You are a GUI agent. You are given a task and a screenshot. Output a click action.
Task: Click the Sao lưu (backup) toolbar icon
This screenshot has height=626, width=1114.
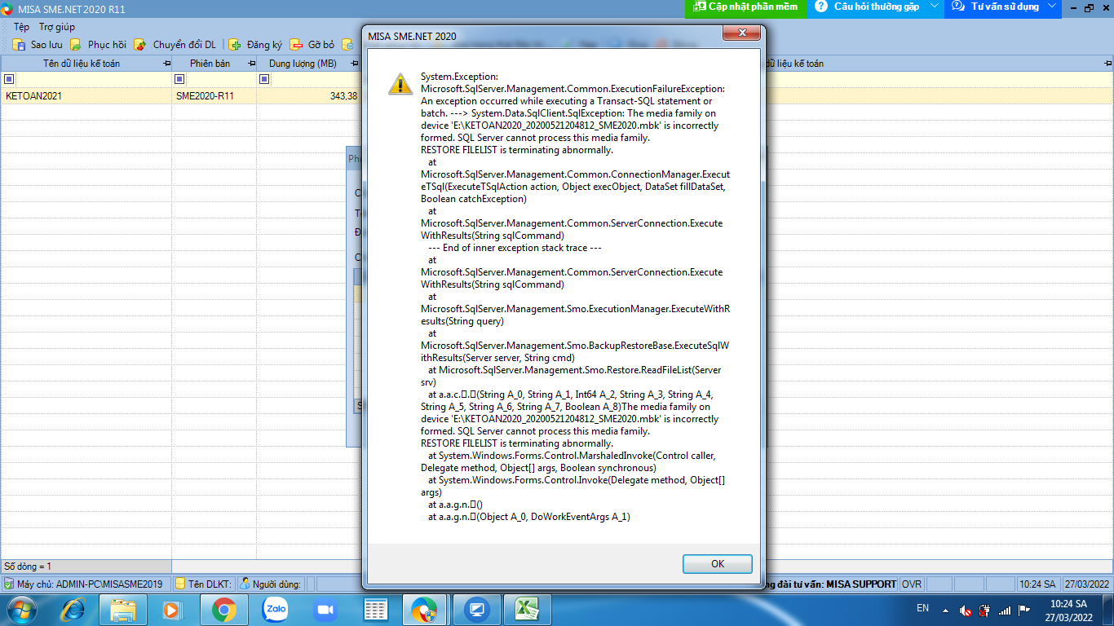coord(18,45)
